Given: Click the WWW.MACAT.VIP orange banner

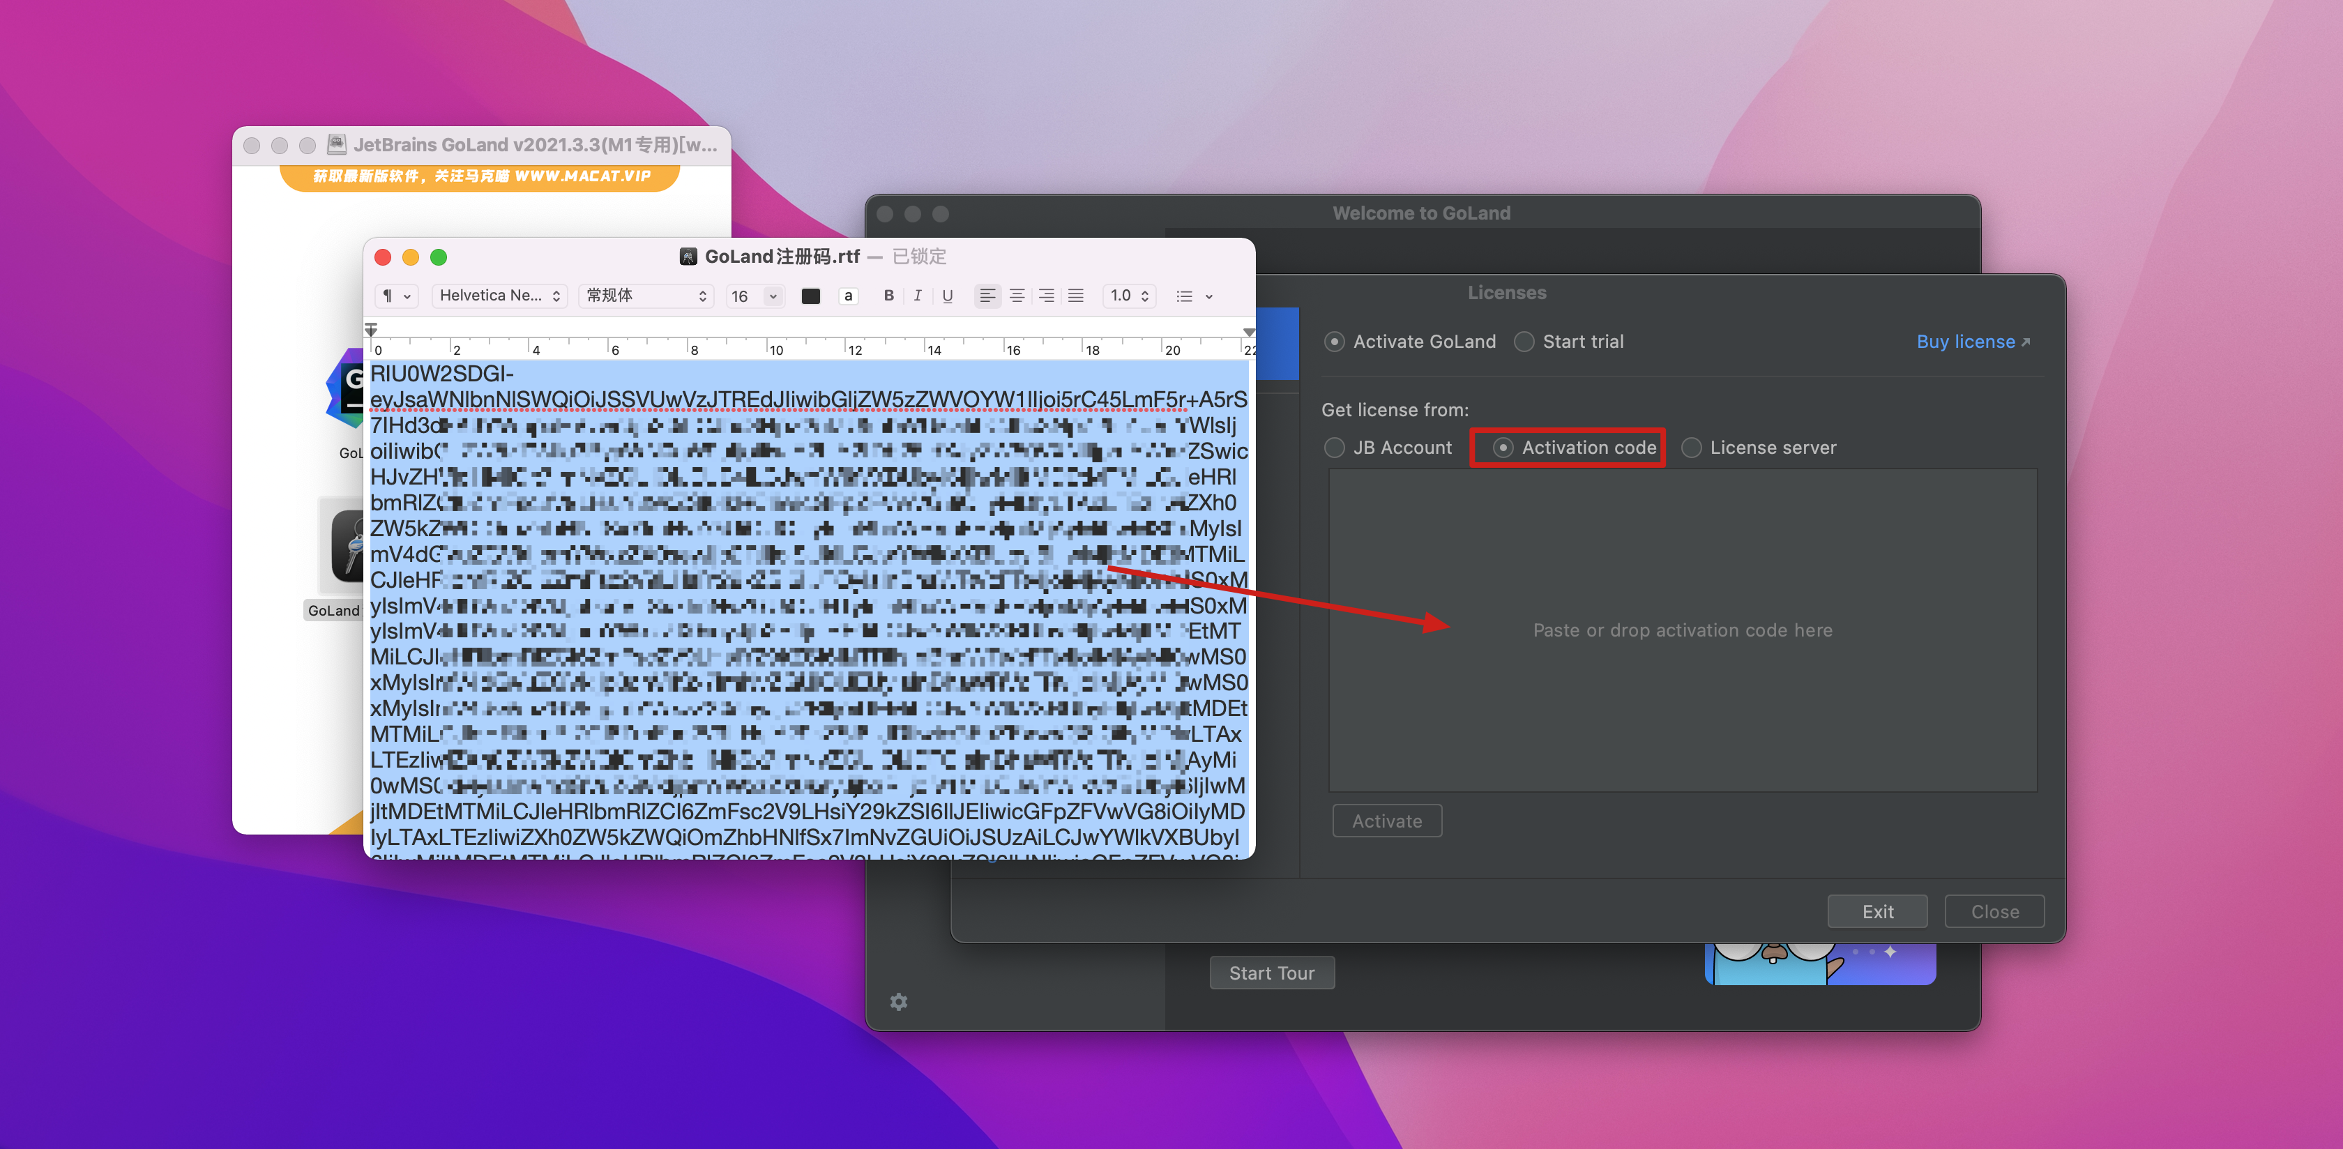Looking at the screenshot, I should coord(480,176).
